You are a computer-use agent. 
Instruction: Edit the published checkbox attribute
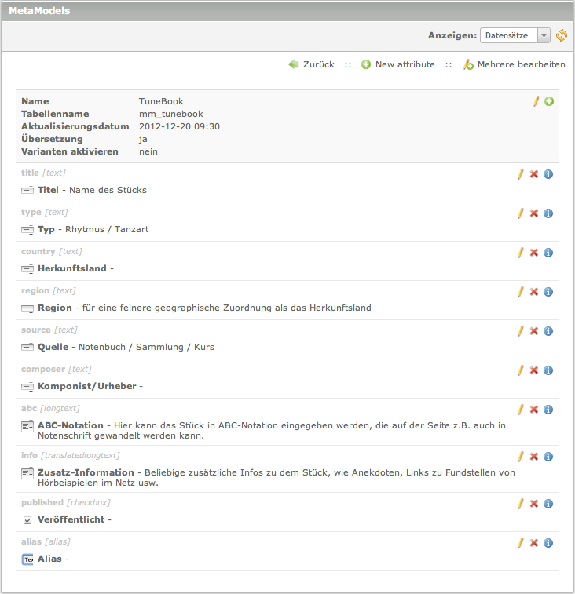(520, 504)
